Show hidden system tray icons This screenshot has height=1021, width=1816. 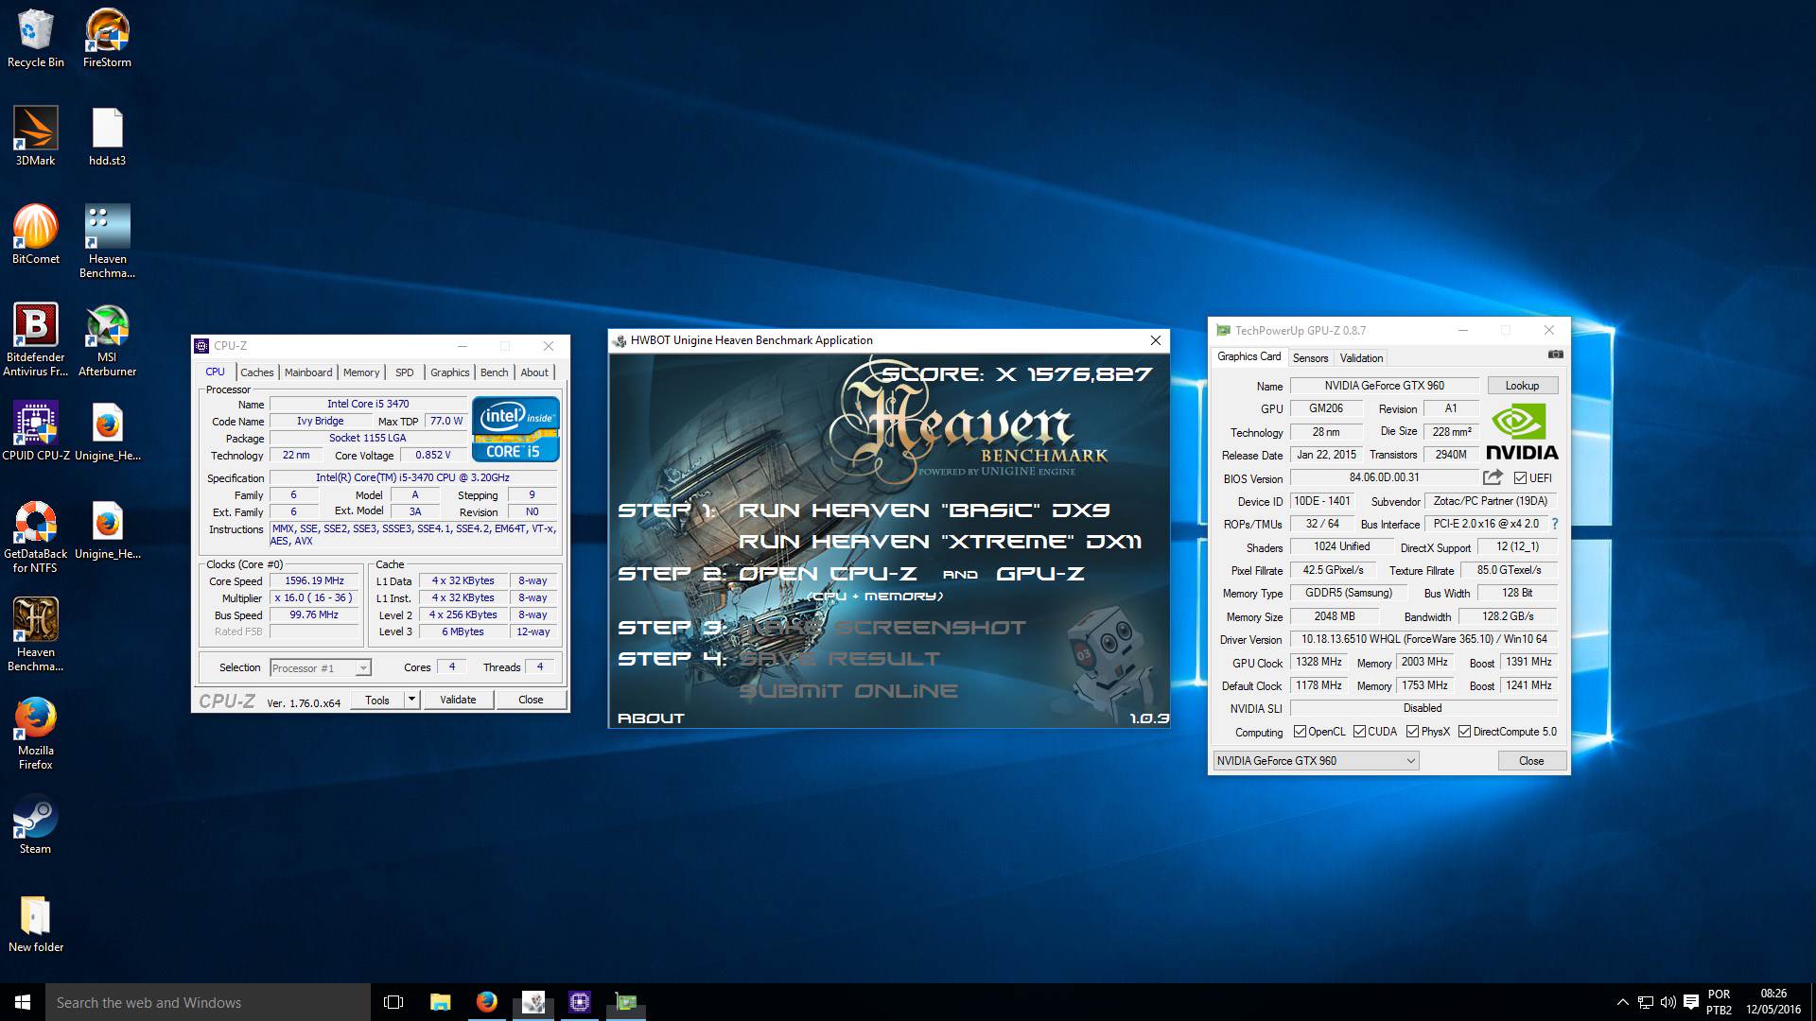pos(1623,1002)
